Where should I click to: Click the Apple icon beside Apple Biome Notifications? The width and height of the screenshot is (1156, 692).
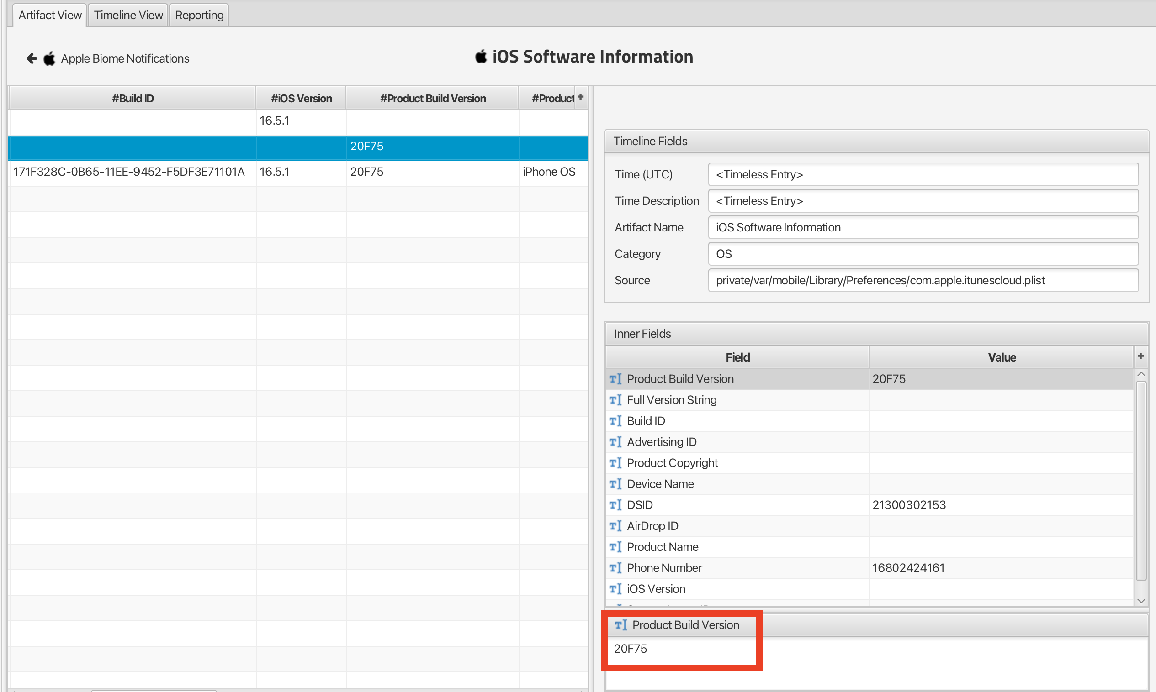tap(49, 59)
